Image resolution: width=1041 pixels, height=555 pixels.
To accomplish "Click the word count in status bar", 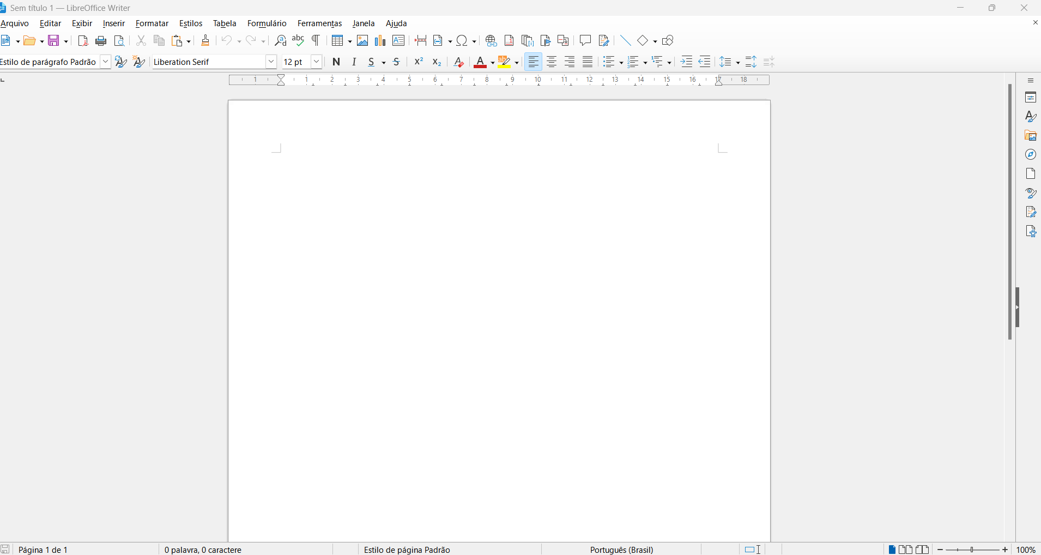I will click(x=203, y=550).
